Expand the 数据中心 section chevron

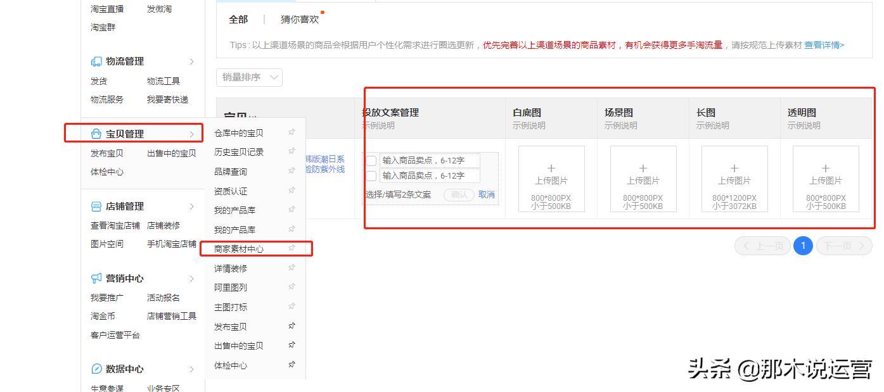(x=192, y=369)
